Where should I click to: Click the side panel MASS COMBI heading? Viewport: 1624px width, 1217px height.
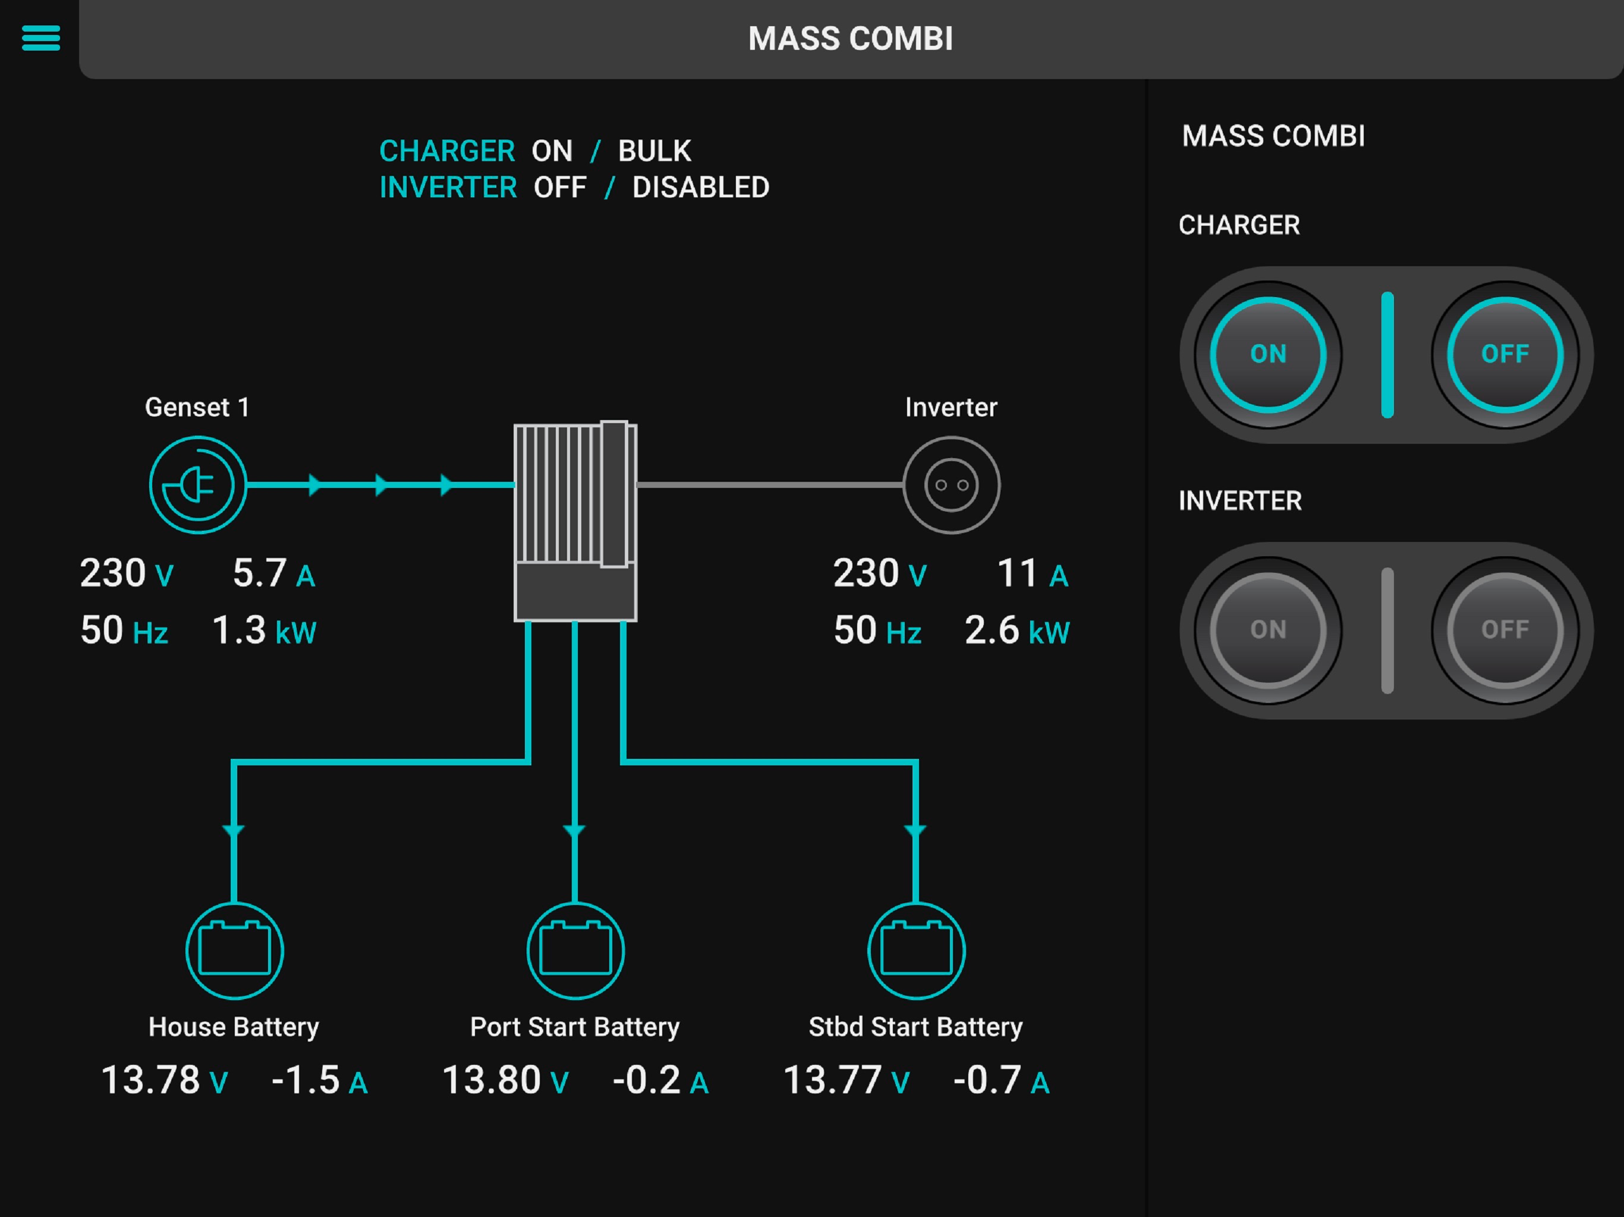(x=1273, y=137)
